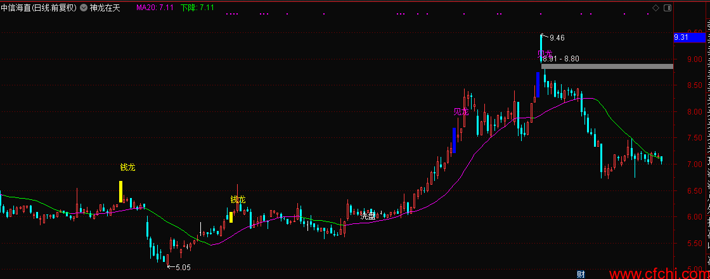Click the gray price gap band

pos(607,66)
